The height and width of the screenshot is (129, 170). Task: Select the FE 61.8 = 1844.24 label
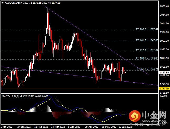tap(148, 69)
